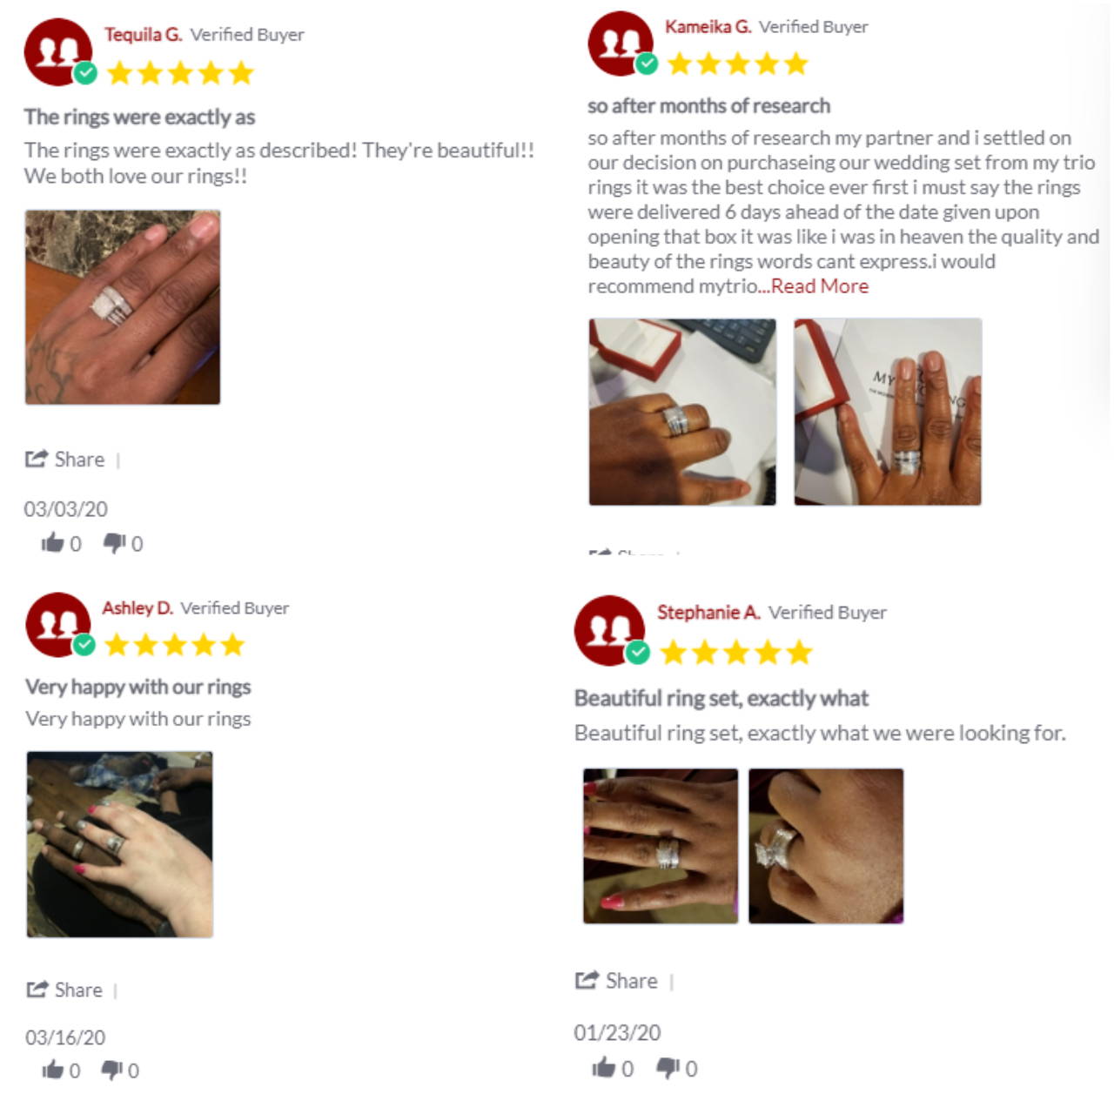1114x1114 pixels.
Task: Click Stephanie A.'s profile avatar icon
Action: (x=610, y=630)
